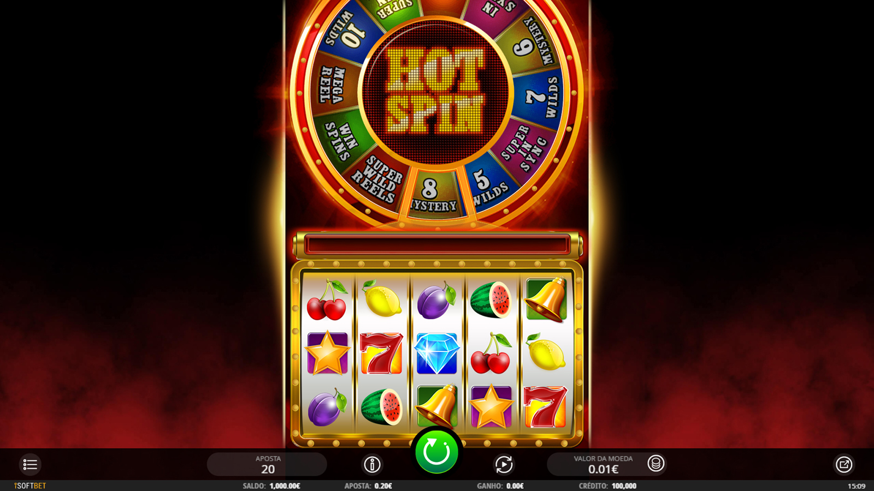The width and height of the screenshot is (874, 491).
Task: Open the hamburger menu icon
Action: pos(30,464)
